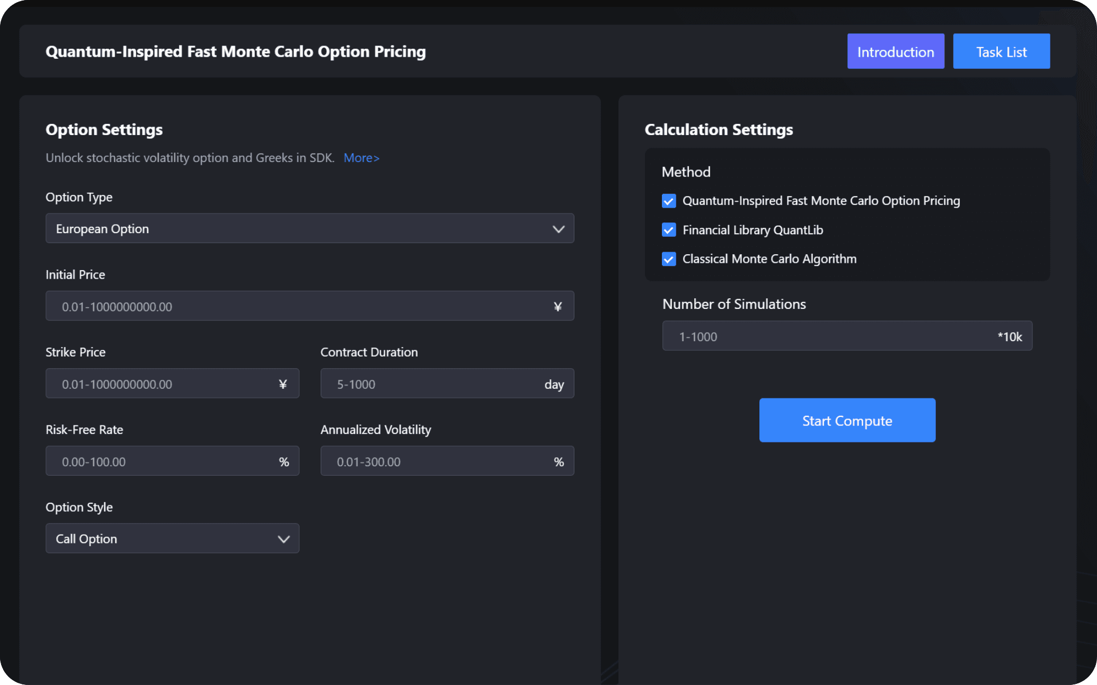
Task: Click the percent sign in Annualized Volatility
Action: click(559, 462)
